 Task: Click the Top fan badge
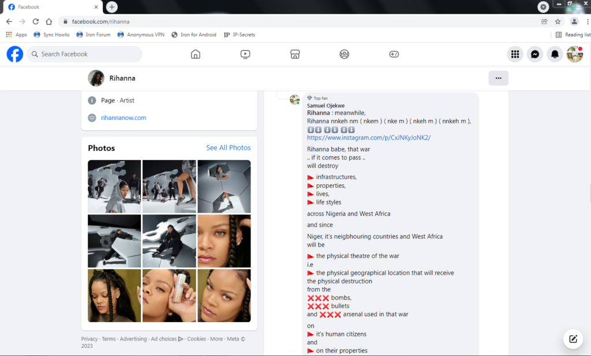(317, 99)
